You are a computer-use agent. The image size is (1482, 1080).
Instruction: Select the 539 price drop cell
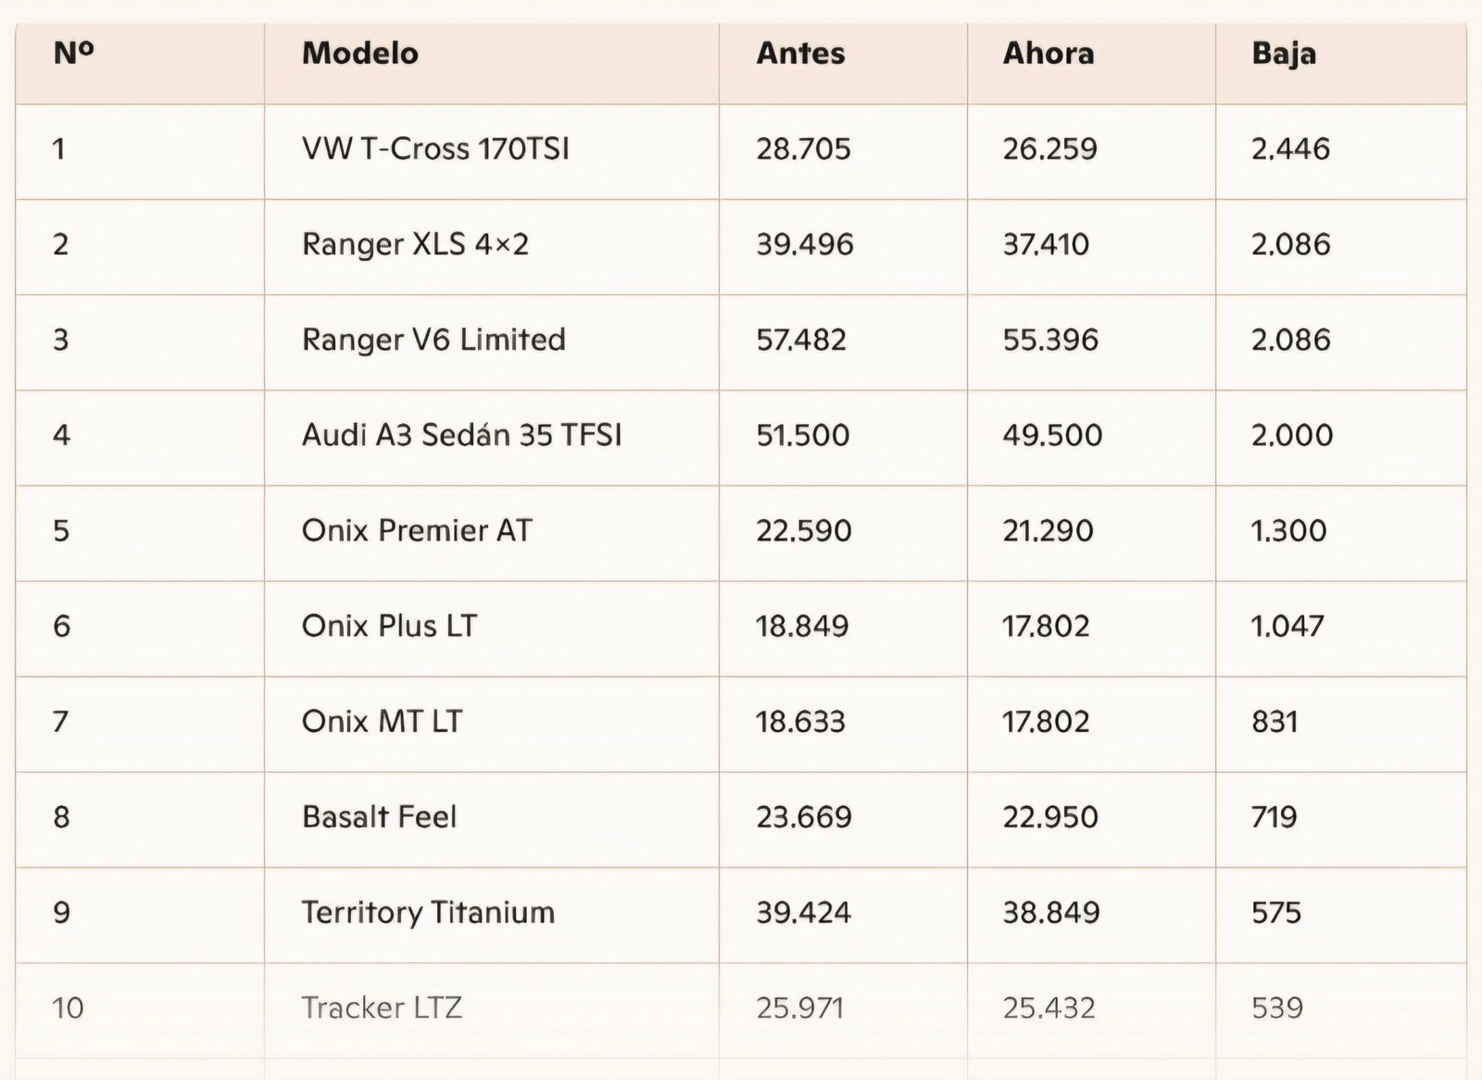pyautogui.click(x=1276, y=1008)
